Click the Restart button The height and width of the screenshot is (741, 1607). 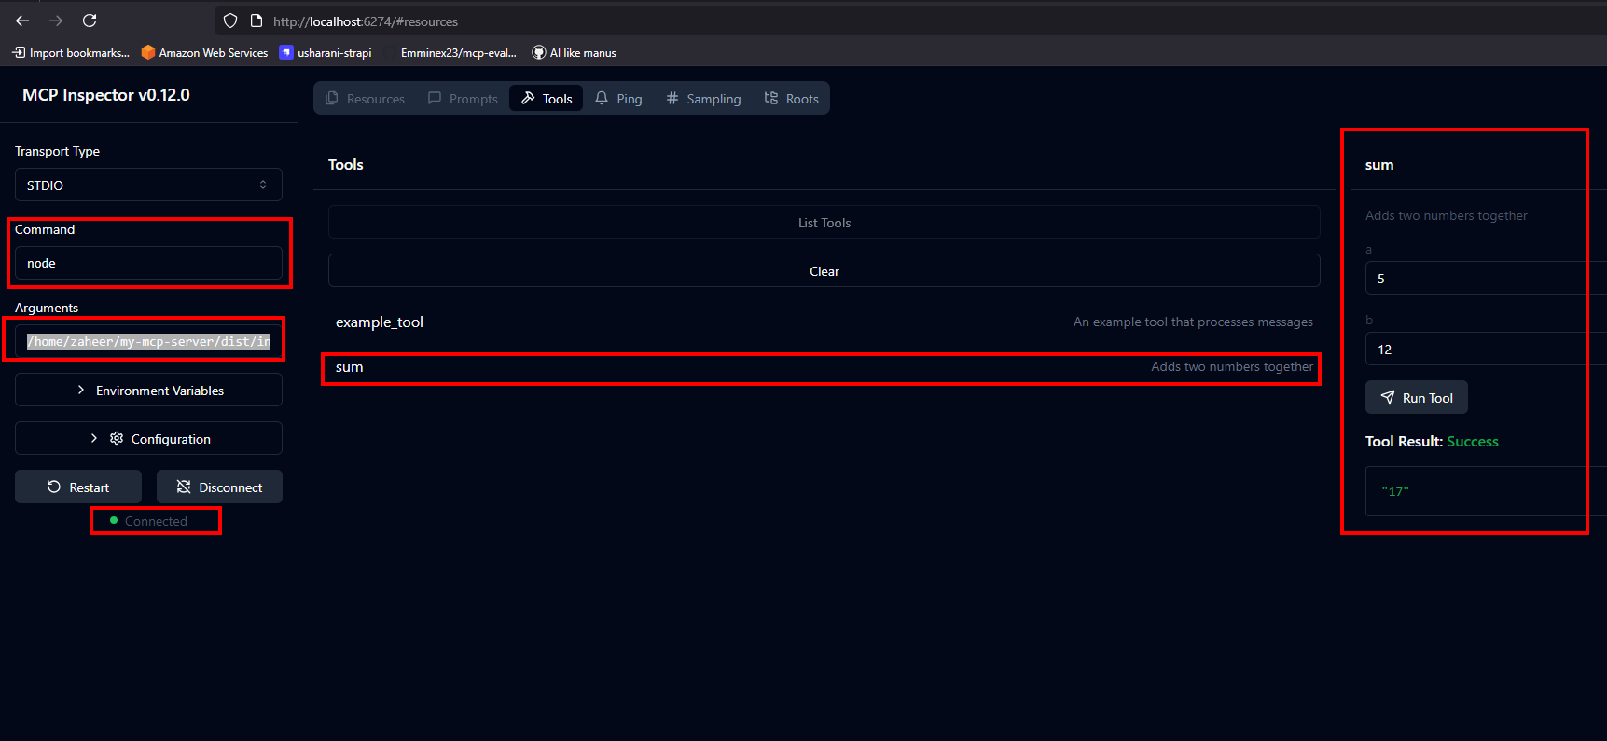point(78,487)
